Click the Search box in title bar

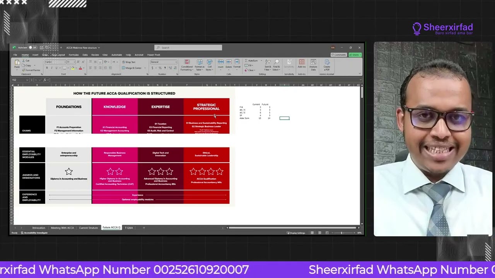(188, 47)
